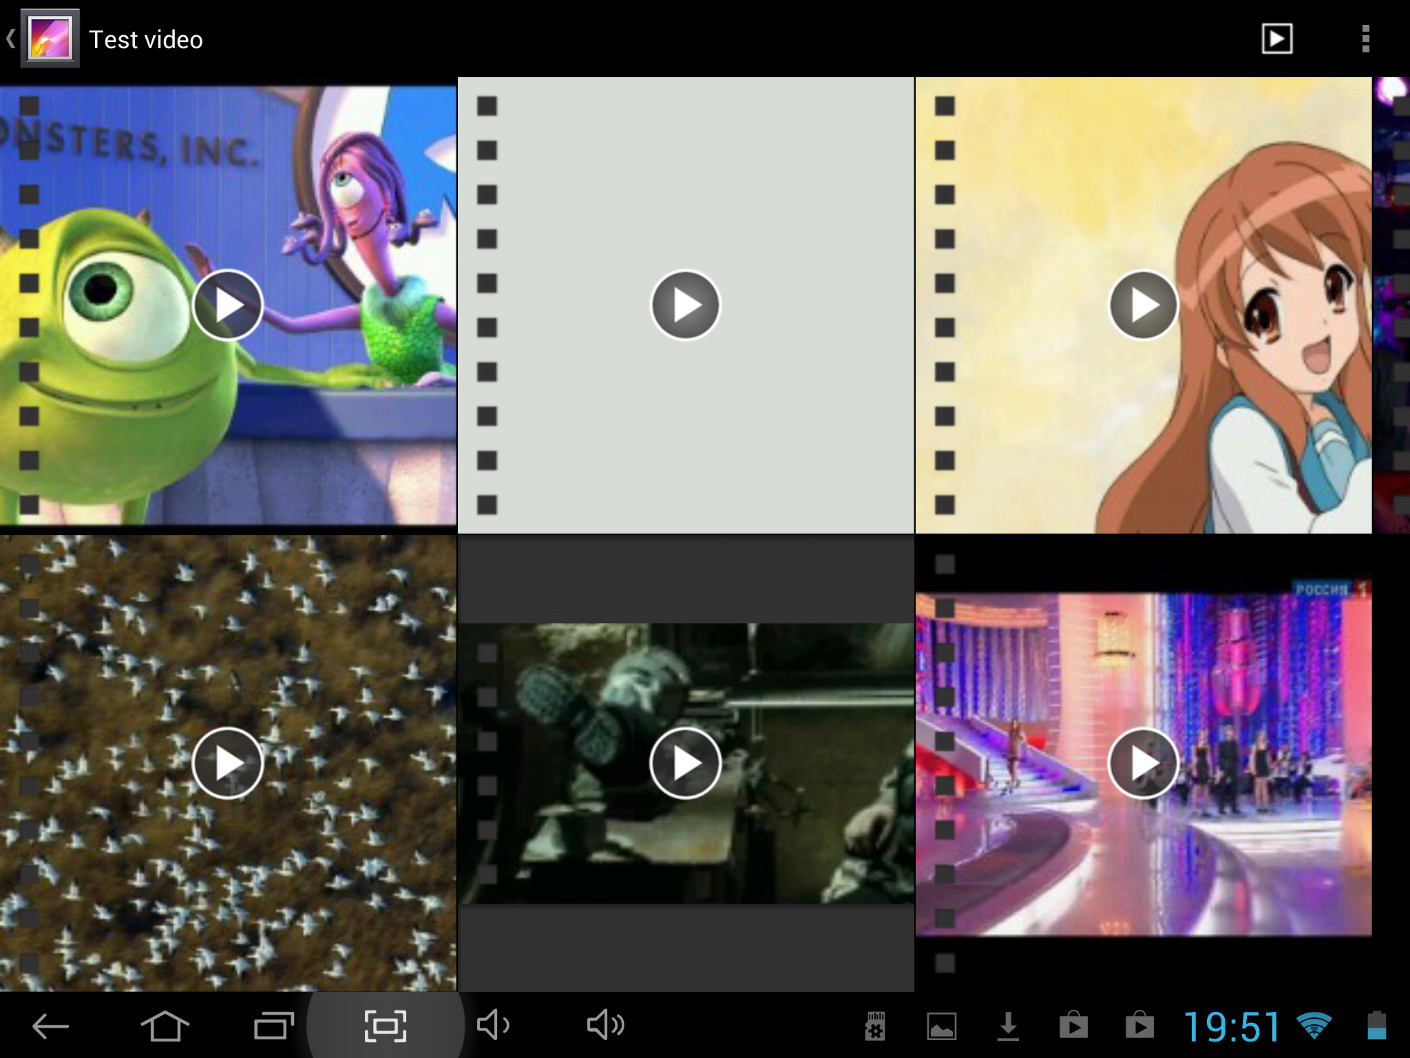The height and width of the screenshot is (1058, 1410).
Task: Tap the Monsters, Inc. sign in the thumbnail
Action: [x=129, y=143]
